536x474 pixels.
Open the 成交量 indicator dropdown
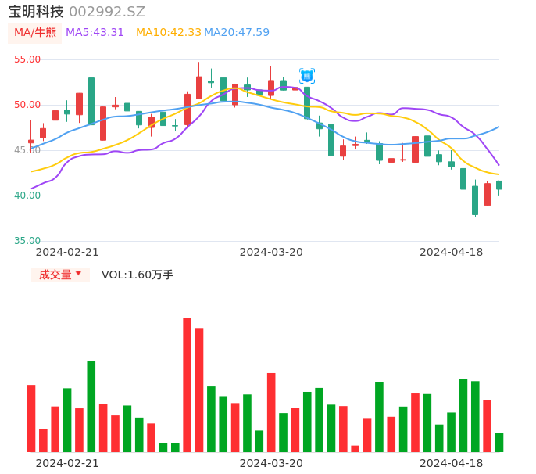[60, 275]
